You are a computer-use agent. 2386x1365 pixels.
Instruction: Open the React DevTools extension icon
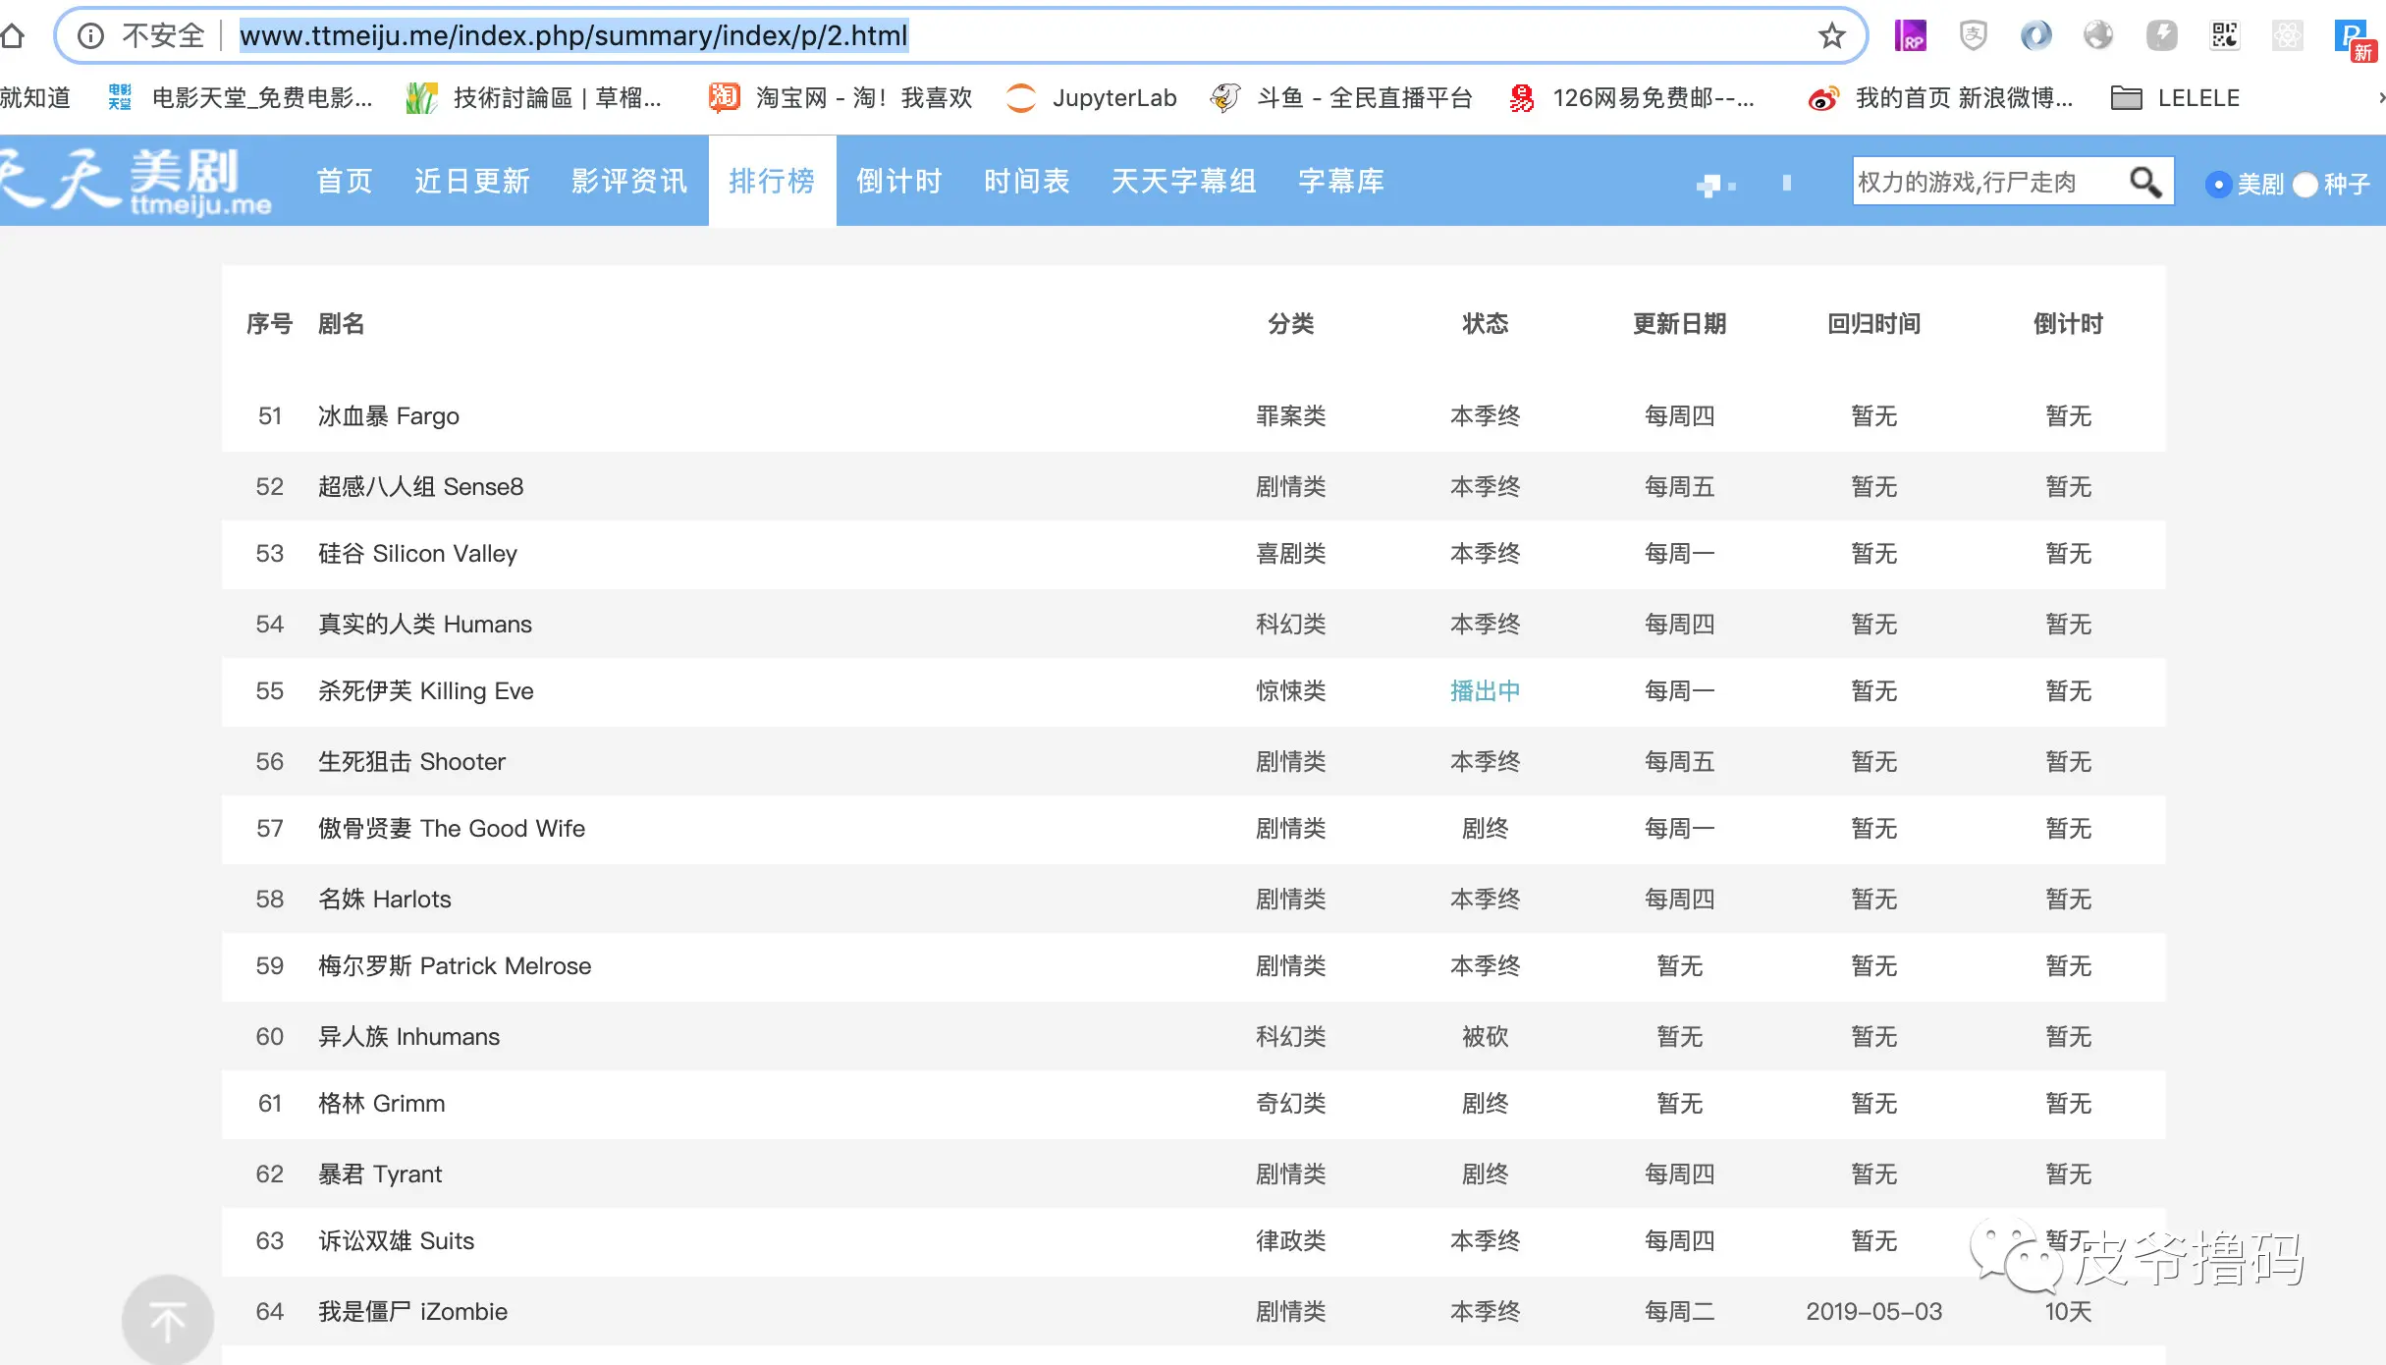[2287, 36]
